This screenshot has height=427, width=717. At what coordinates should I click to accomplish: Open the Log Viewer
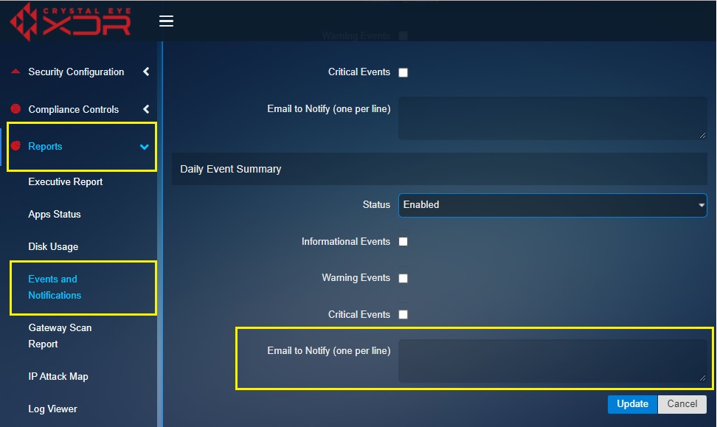click(52, 409)
